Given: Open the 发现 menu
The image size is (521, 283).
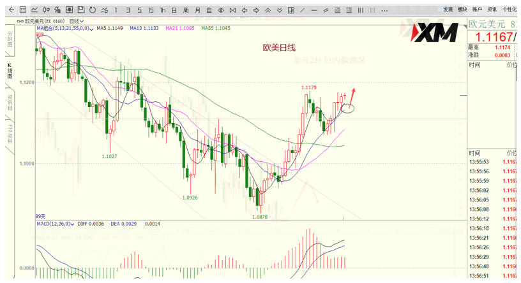Looking at the screenshot, I should 448,10.
